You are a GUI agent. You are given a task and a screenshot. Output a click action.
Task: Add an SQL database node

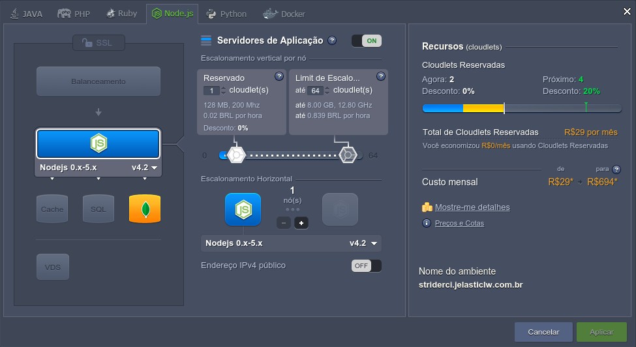pos(98,209)
